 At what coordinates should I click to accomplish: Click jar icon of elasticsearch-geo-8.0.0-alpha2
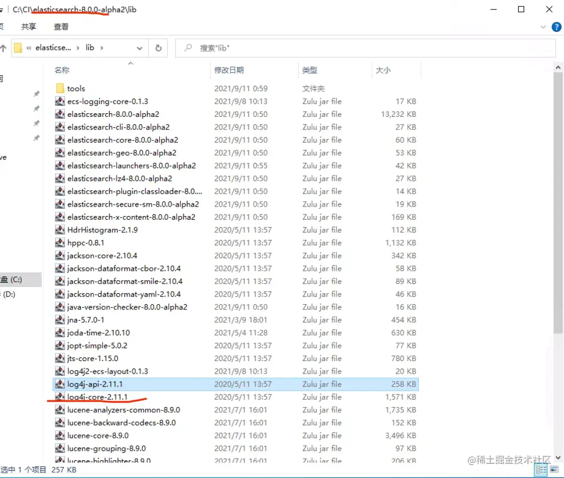(x=60, y=153)
